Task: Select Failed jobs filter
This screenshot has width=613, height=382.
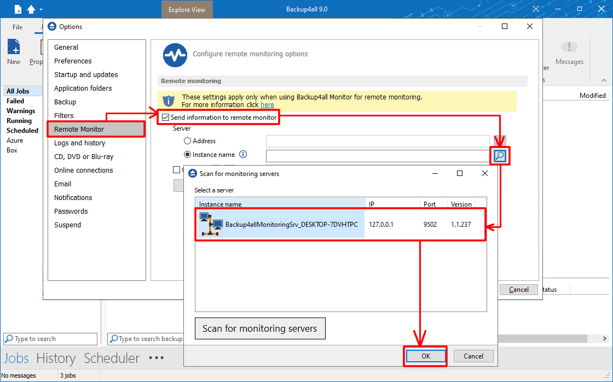Action: (x=15, y=101)
